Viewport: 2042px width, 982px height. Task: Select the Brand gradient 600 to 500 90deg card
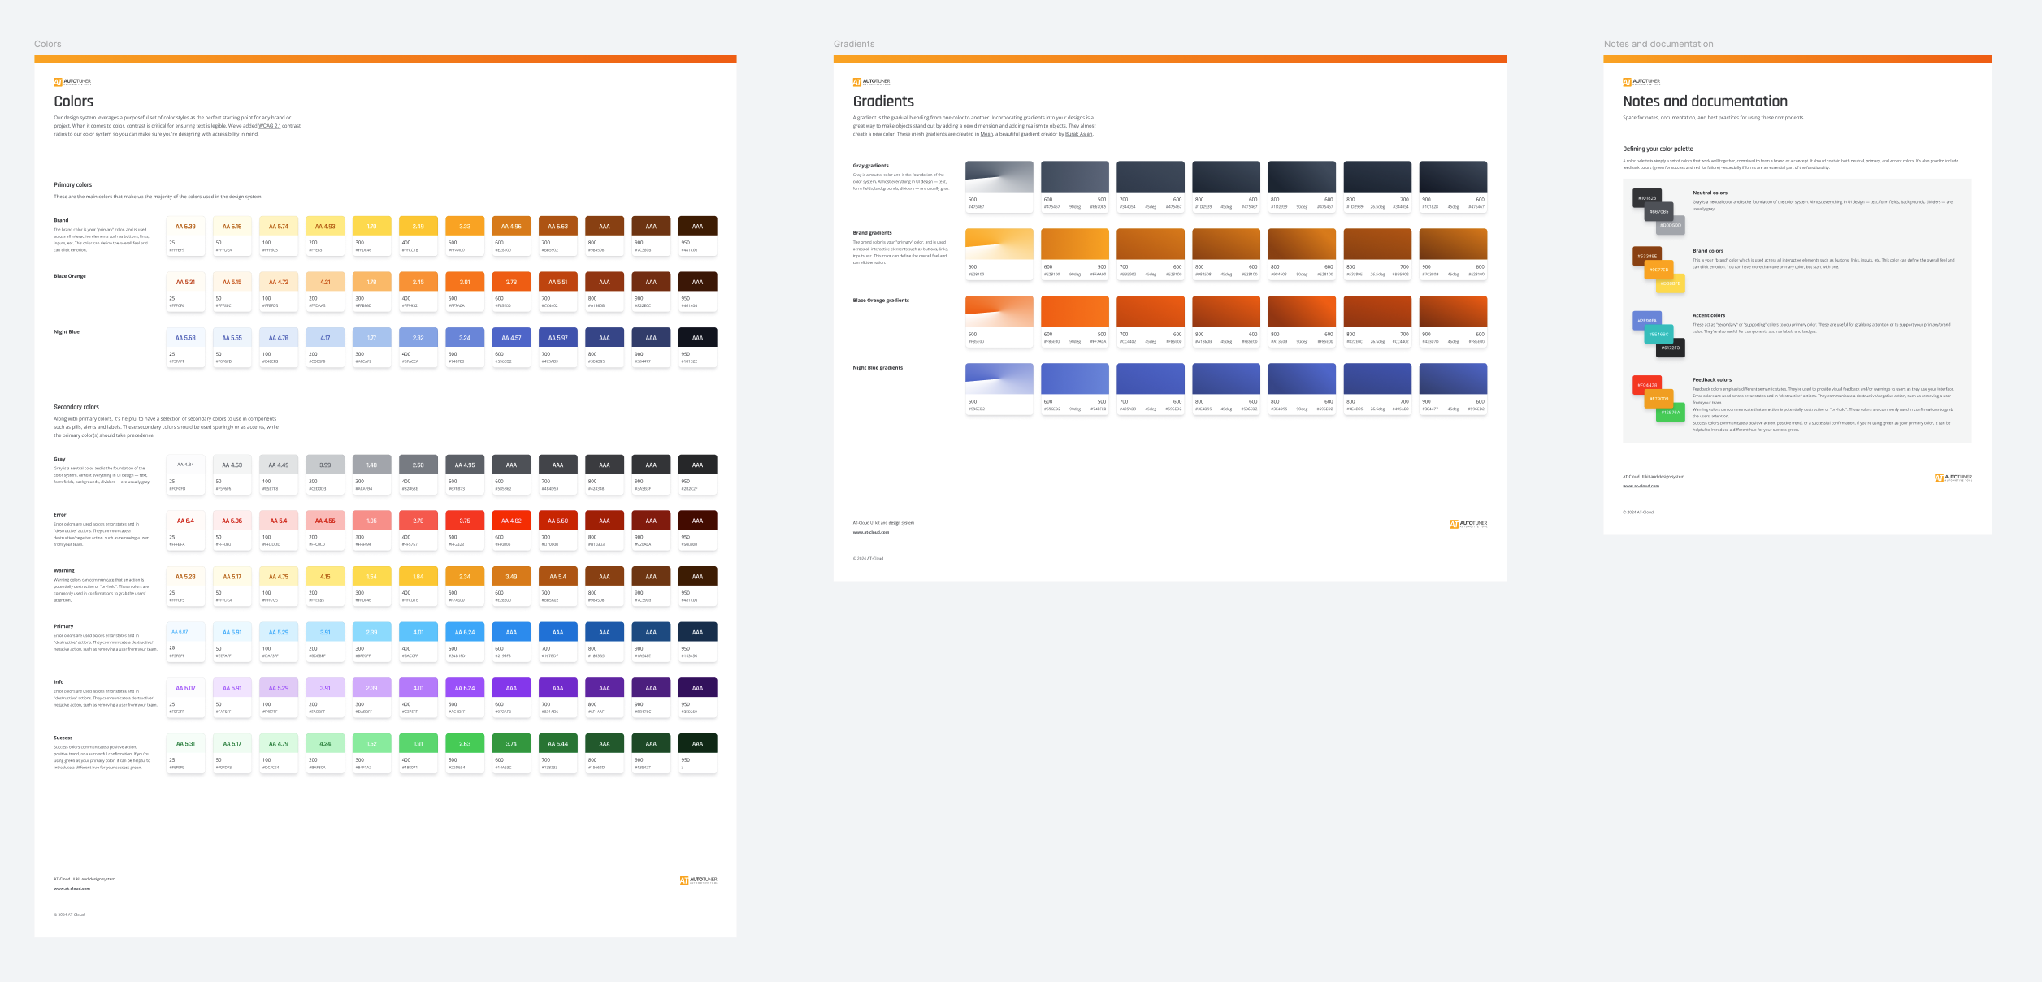coord(1075,254)
